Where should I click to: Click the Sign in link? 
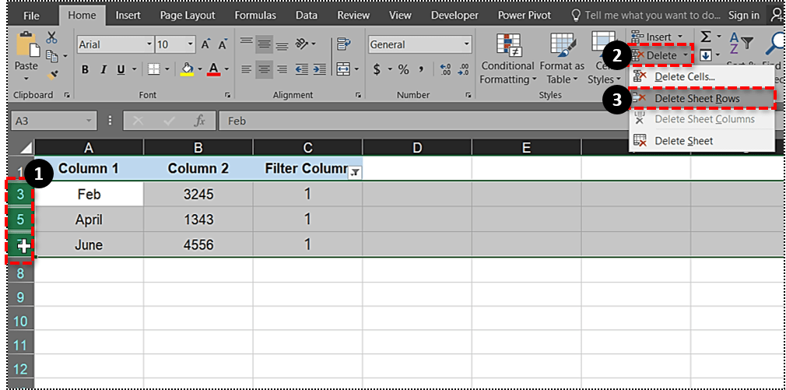(x=744, y=15)
